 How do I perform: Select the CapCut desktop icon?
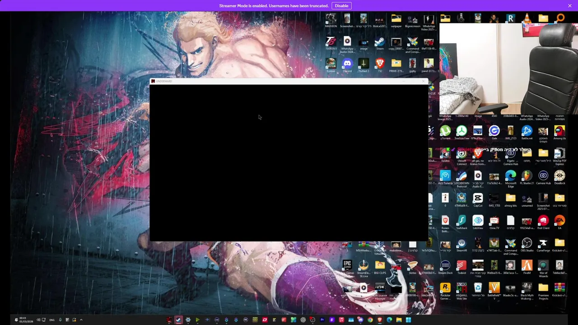pyautogui.click(x=478, y=200)
